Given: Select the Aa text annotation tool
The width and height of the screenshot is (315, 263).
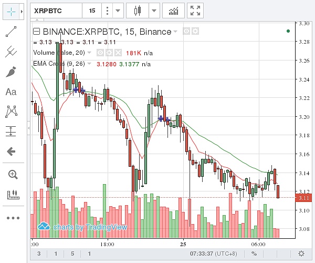Looking at the screenshot, I should [11, 92].
